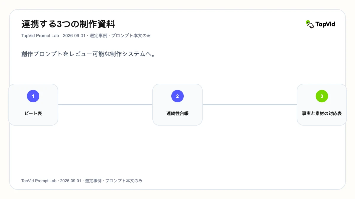
Task: Click the 連続性台帳 step label
Action: (x=177, y=113)
